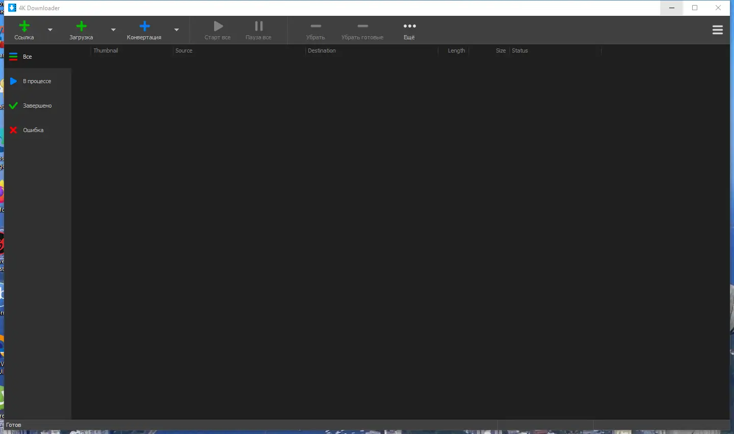The height and width of the screenshot is (434, 734).
Task: Click the green plus Ссылка toolbar button
Action: coord(24,30)
